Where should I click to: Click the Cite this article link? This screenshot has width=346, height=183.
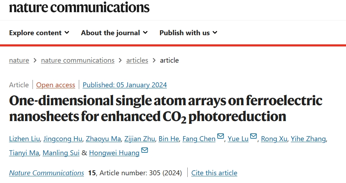[214, 173]
